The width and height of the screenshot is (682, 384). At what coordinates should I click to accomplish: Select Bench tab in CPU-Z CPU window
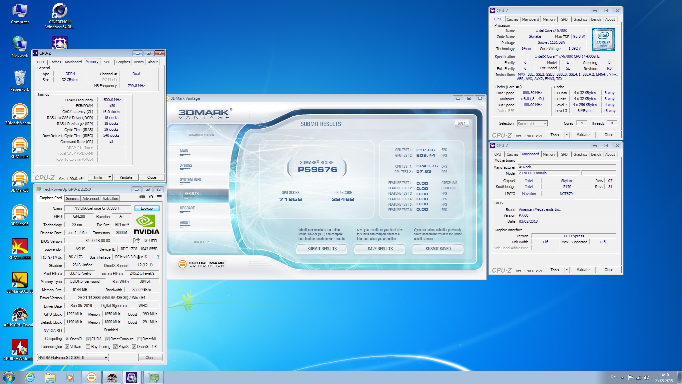click(596, 19)
